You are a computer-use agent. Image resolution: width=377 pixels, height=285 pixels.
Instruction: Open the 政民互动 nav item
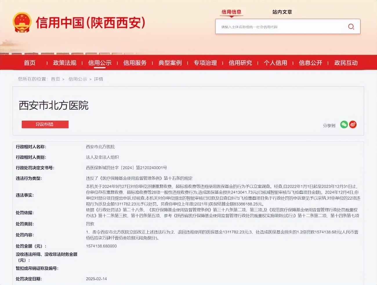click(346, 63)
